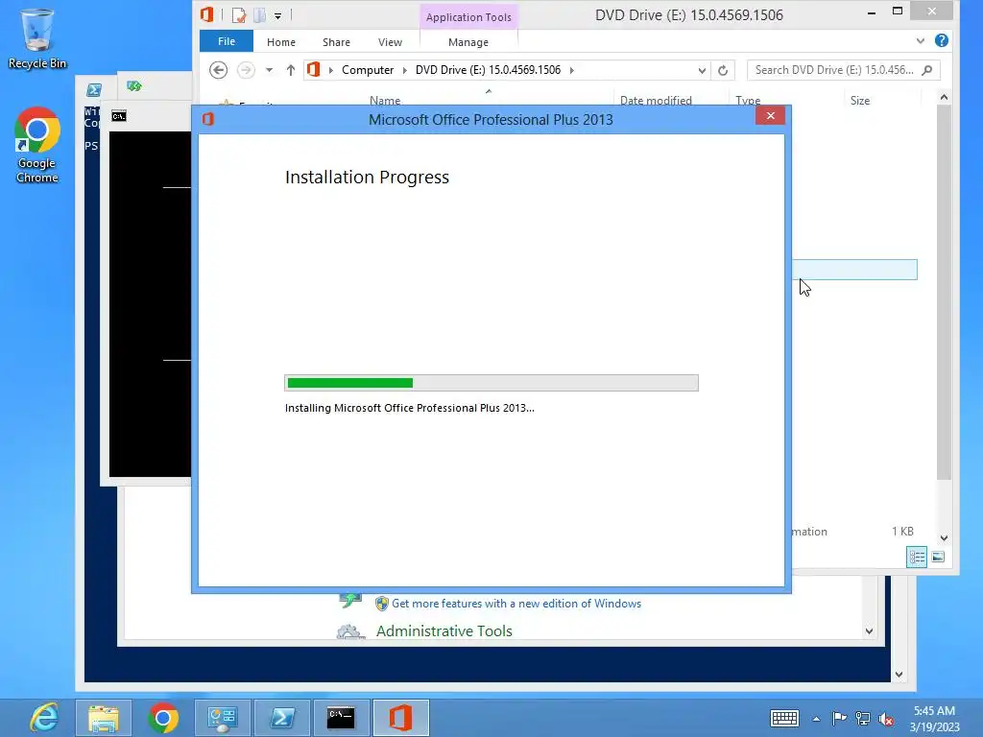Refresh the DVD Drive folder view
The image size is (983, 737).
tap(723, 70)
